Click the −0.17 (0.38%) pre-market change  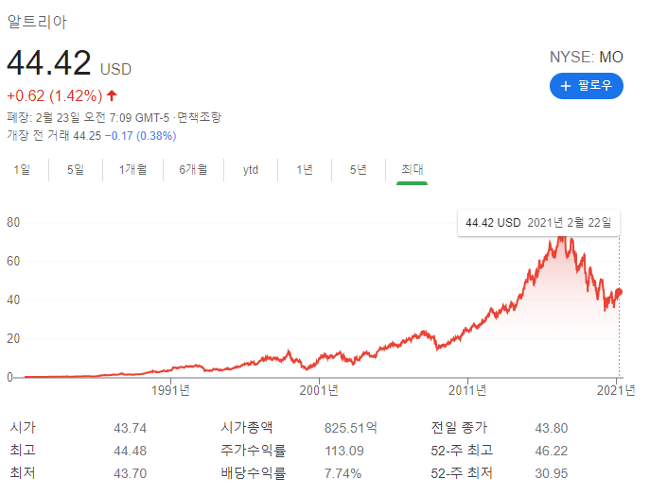pos(141,136)
